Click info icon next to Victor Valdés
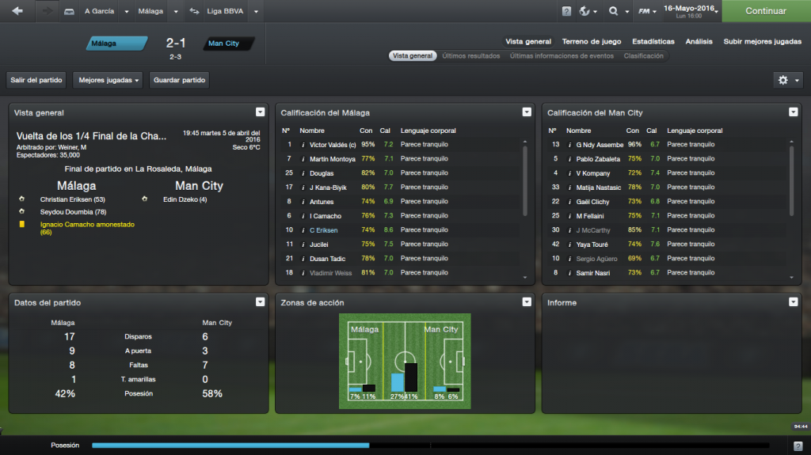Viewport: 811px width, 455px height. point(303,145)
